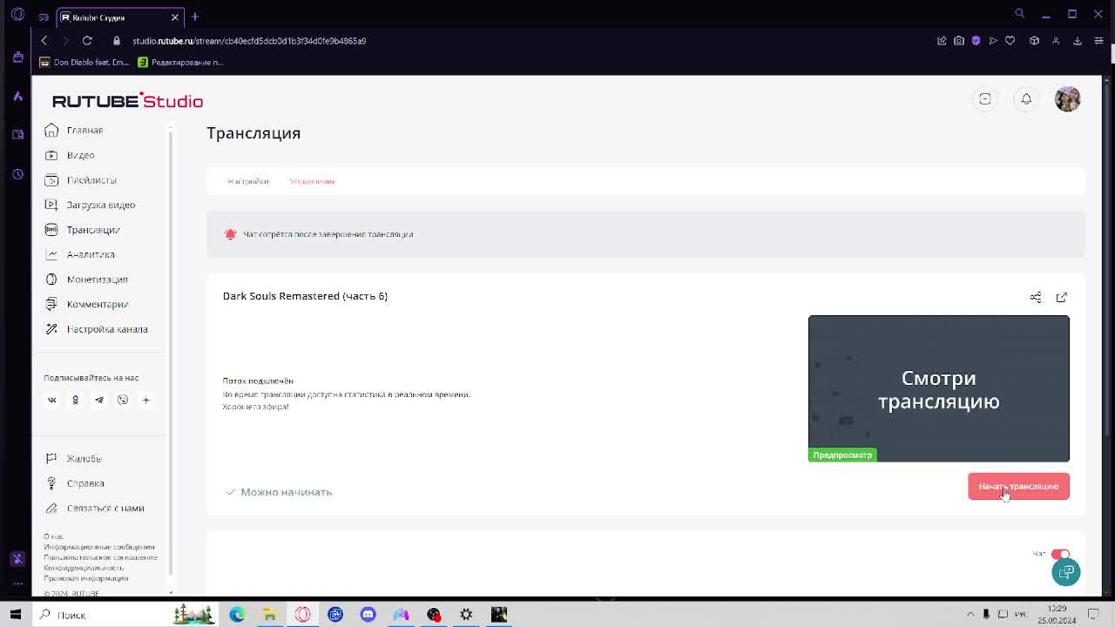Click Связаться с нами link

click(105, 508)
